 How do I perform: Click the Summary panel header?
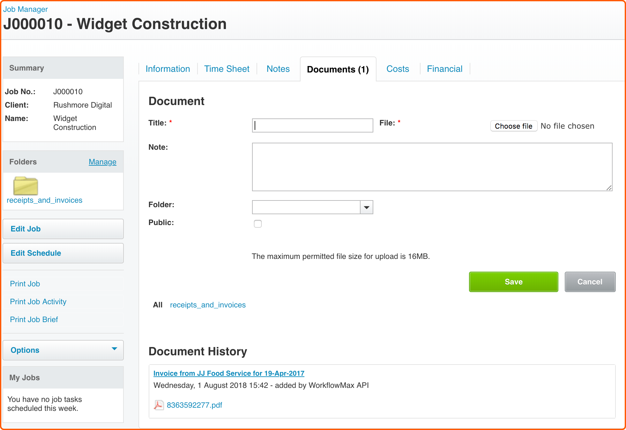(63, 68)
